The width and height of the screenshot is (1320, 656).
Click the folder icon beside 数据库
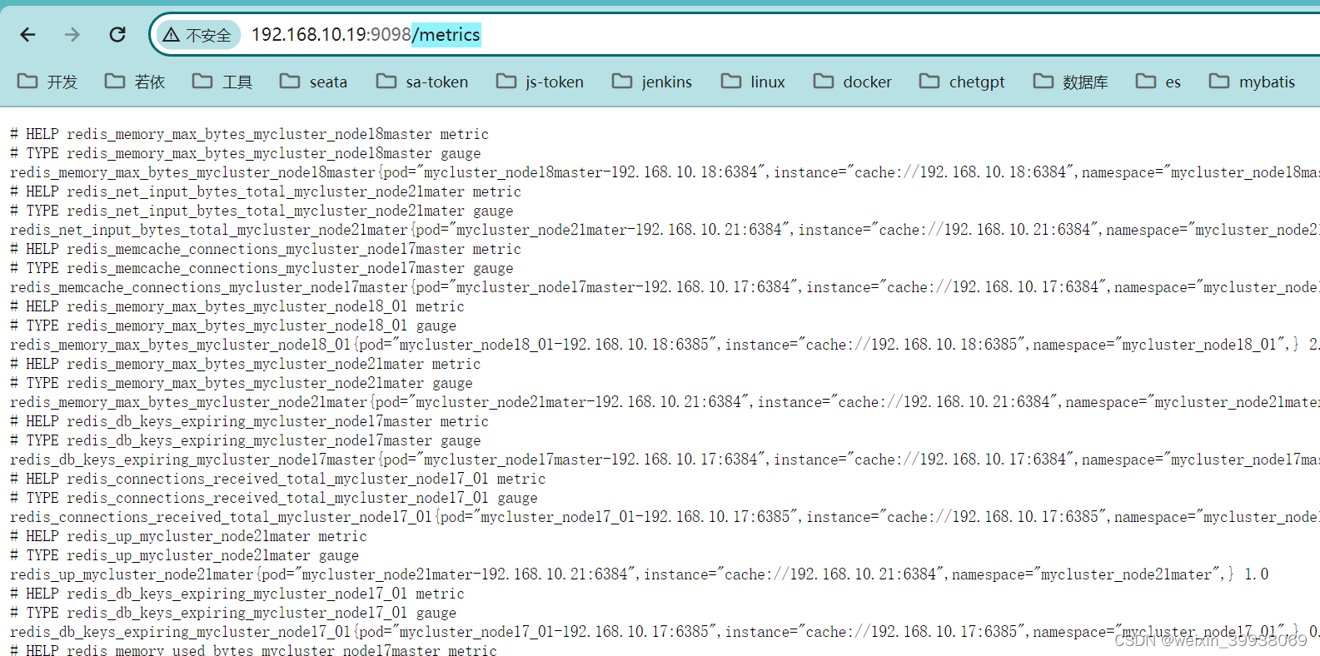(x=1044, y=81)
